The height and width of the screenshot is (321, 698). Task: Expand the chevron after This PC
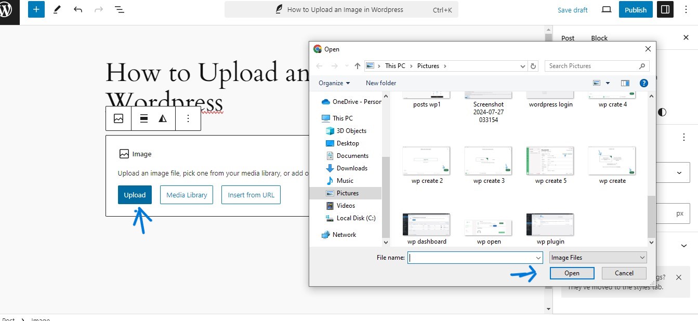[x=411, y=66]
